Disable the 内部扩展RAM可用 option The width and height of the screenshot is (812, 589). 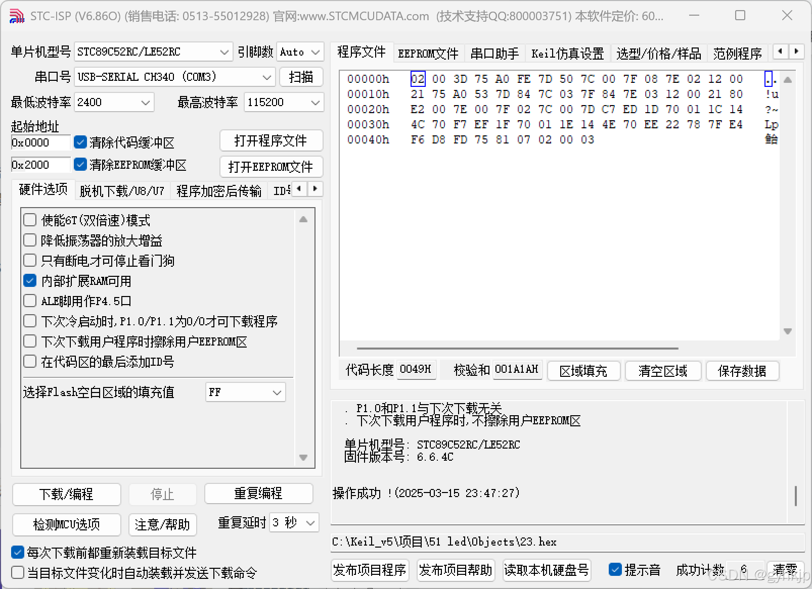[x=30, y=280]
